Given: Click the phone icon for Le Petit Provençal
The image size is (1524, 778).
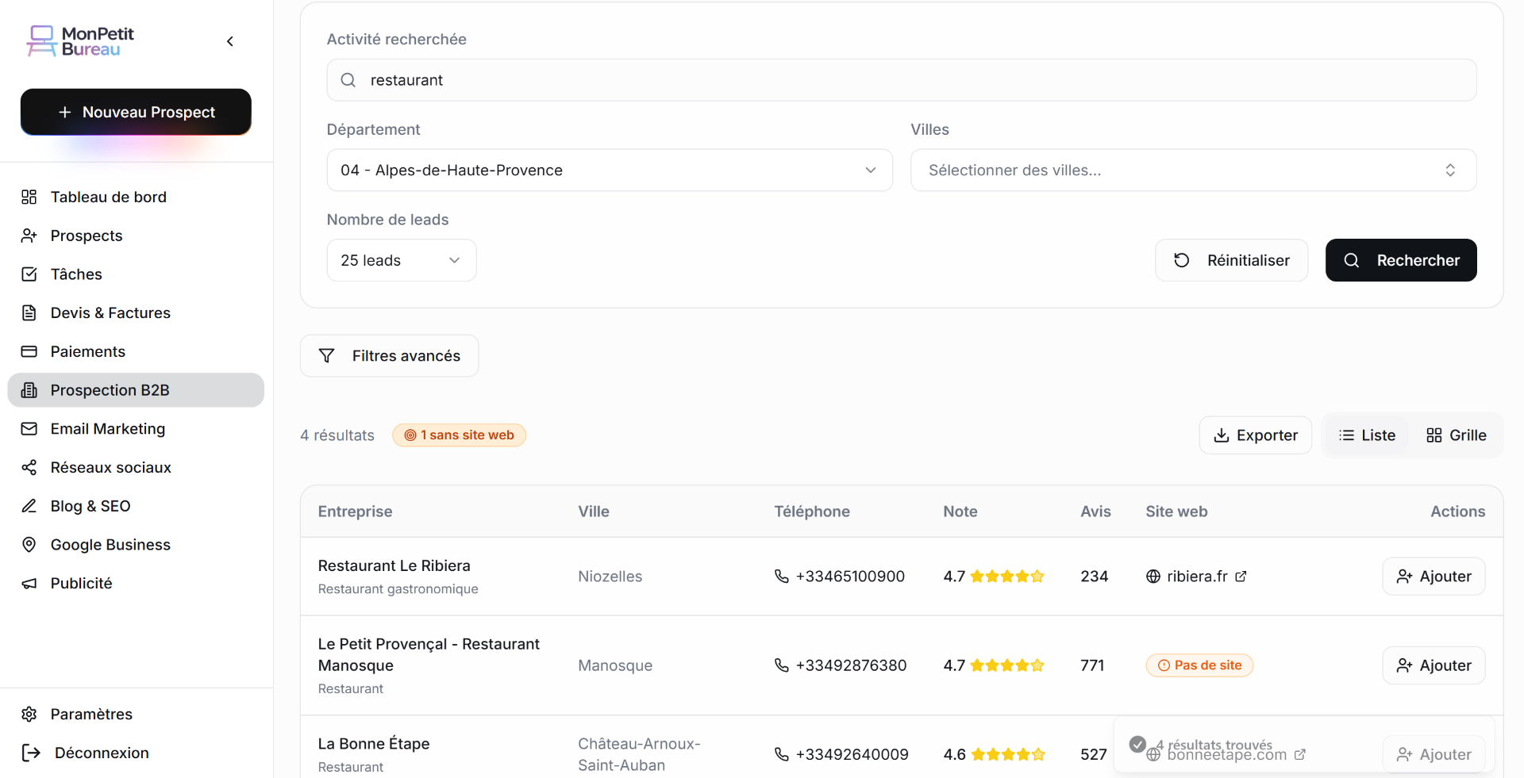Looking at the screenshot, I should click(781, 665).
